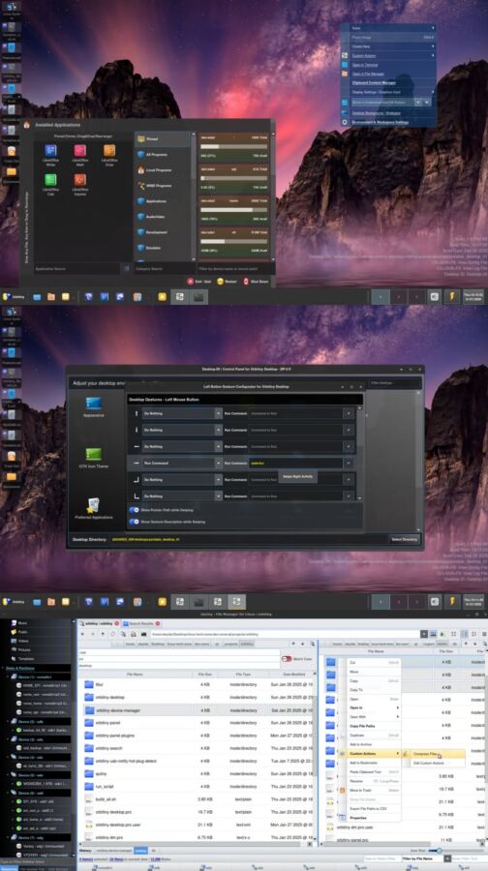Screen dimensions: 488x871
Task: Choose Open in File Manager from desktop menu
Action: (x=388, y=74)
